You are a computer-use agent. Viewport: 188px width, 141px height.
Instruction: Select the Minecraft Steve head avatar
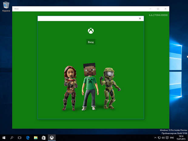[91, 86]
